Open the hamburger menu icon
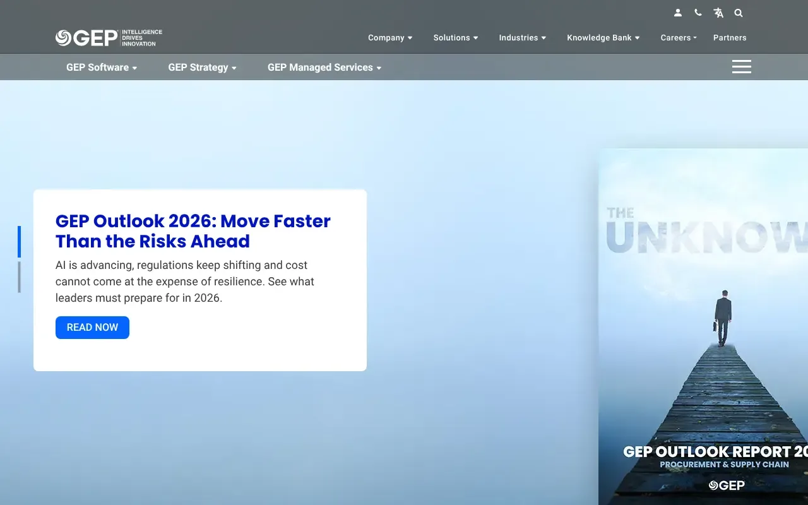 741,67
